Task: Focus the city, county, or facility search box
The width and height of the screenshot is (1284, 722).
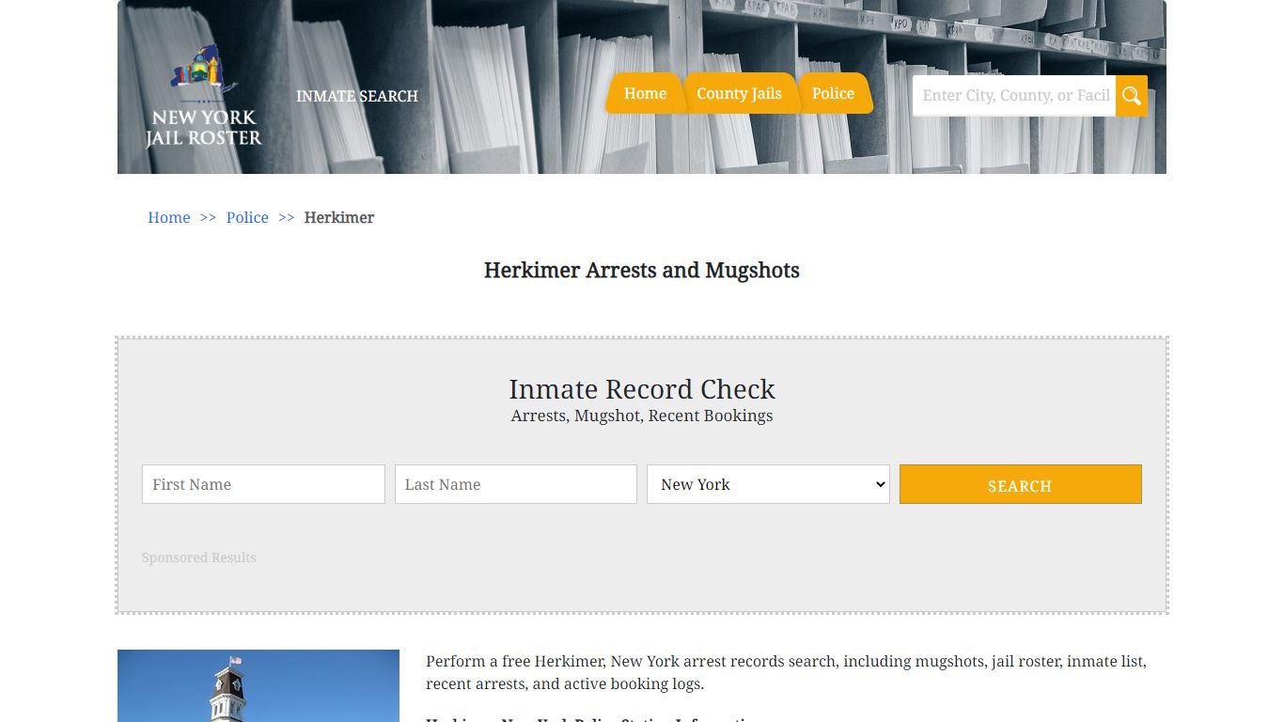Action: (1014, 96)
